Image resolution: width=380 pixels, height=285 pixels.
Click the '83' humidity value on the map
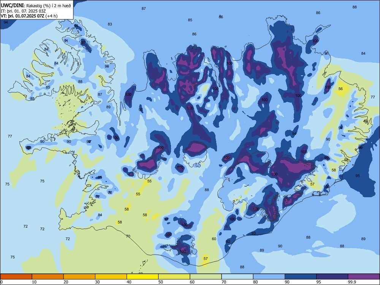pos(110,24)
